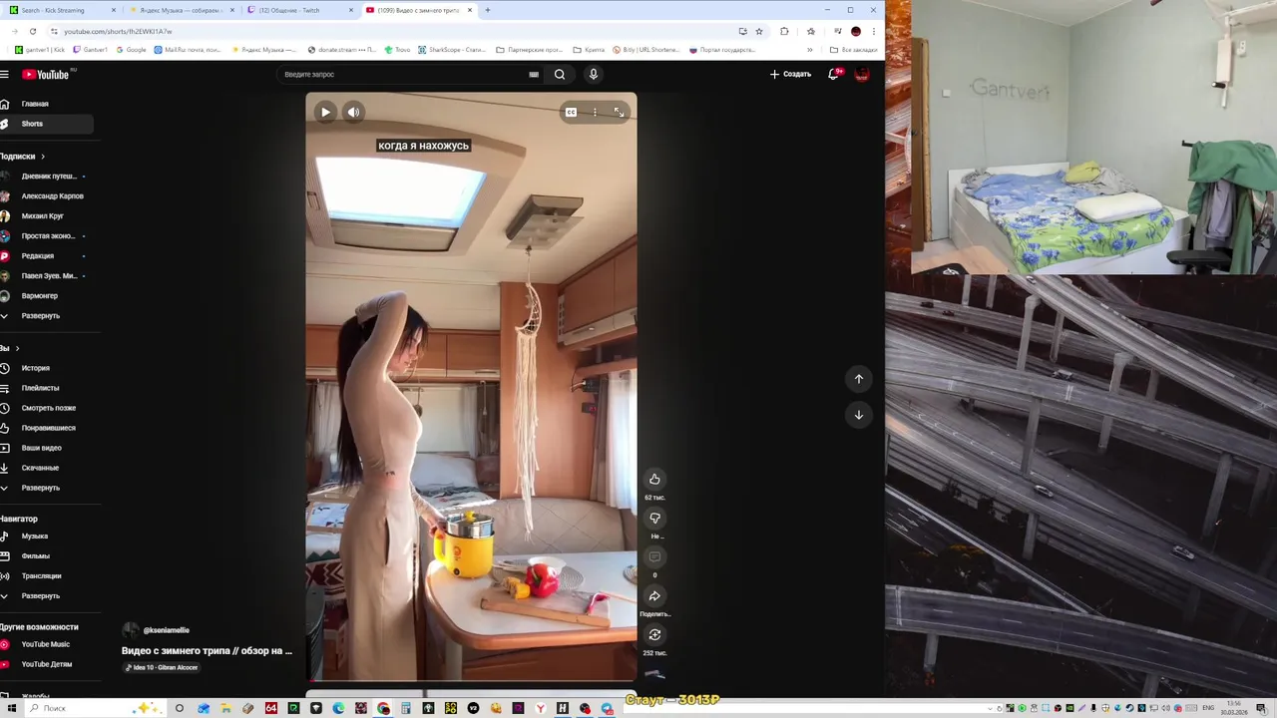Open the comments icon on the short

[654, 556]
